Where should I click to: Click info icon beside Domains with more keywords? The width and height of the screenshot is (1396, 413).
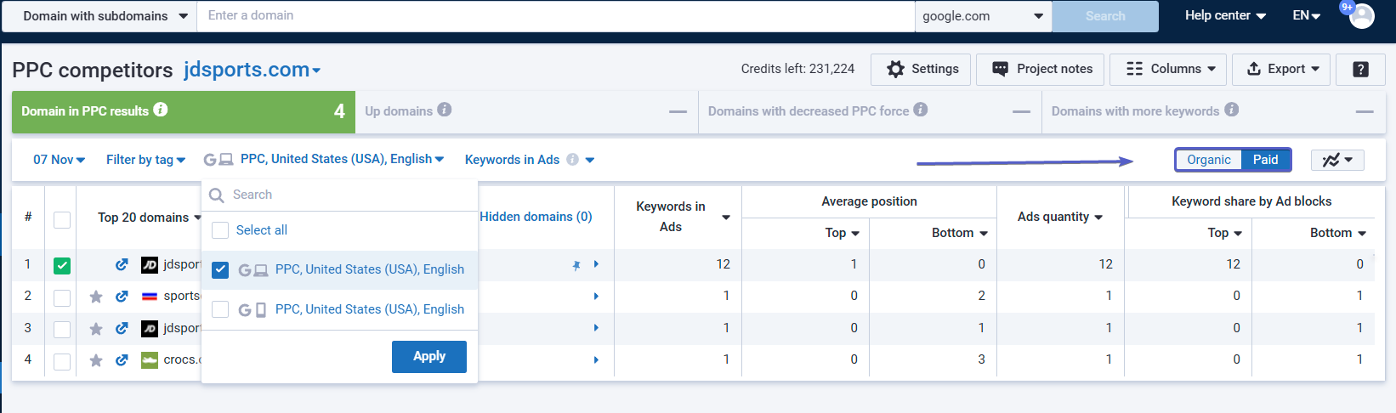(x=1232, y=110)
